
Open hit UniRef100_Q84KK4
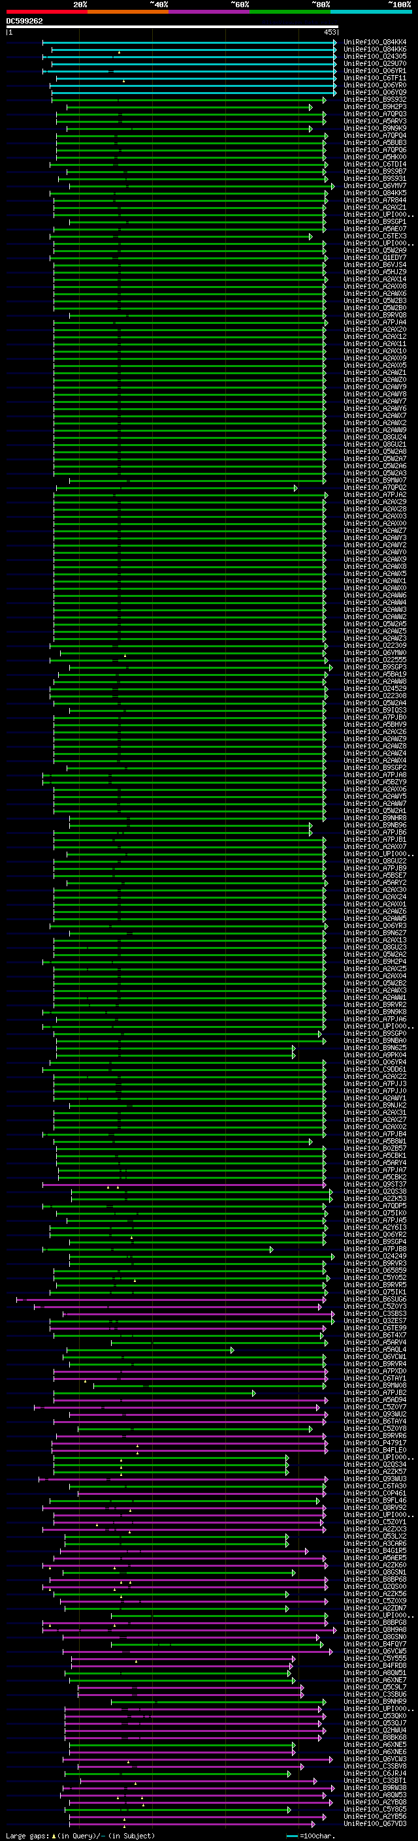click(x=375, y=42)
